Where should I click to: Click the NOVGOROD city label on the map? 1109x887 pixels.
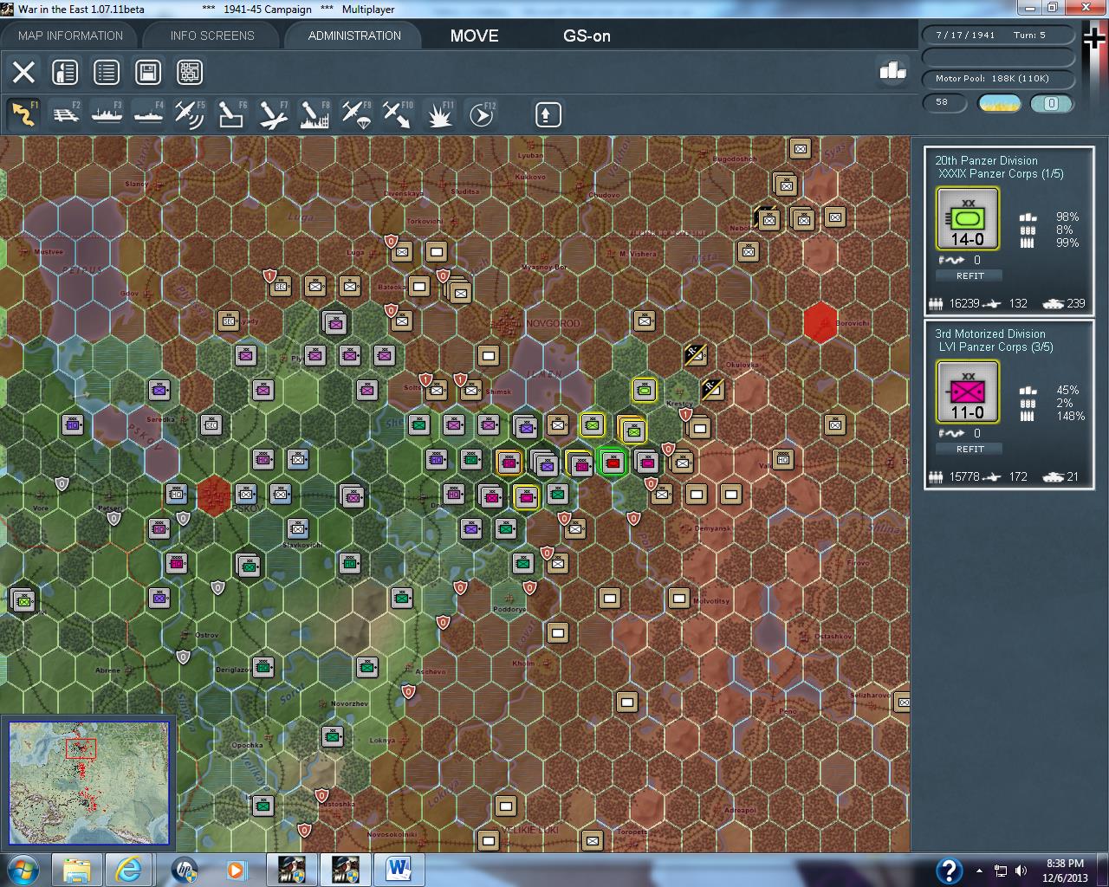[x=553, y=324]
